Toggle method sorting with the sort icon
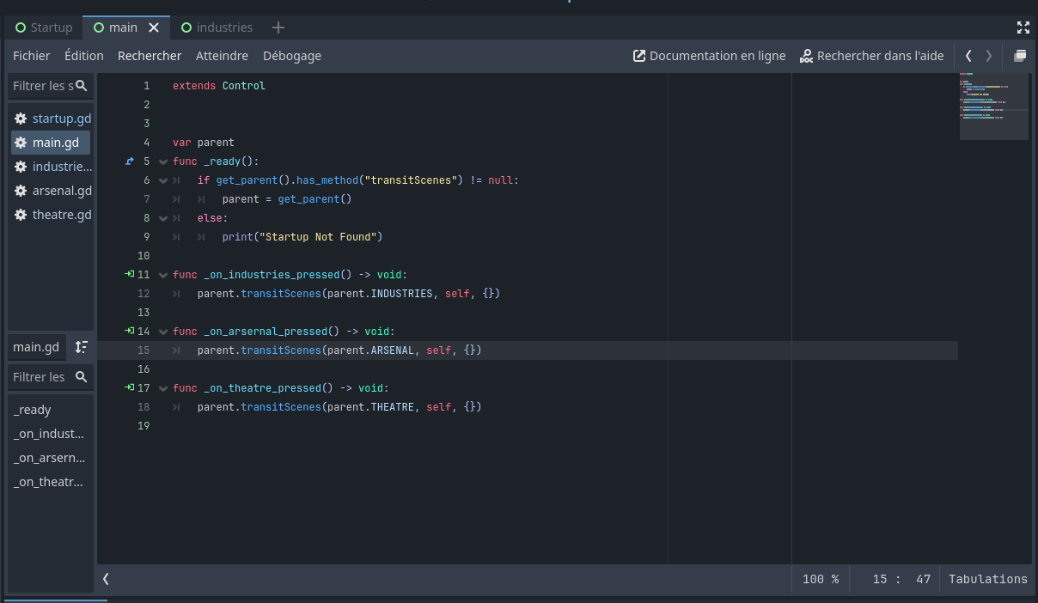This screenshot has width=1038, height=603. point(81,346)
